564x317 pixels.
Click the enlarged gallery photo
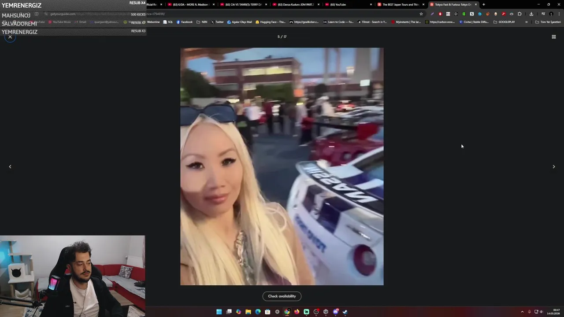pos(282,166)
